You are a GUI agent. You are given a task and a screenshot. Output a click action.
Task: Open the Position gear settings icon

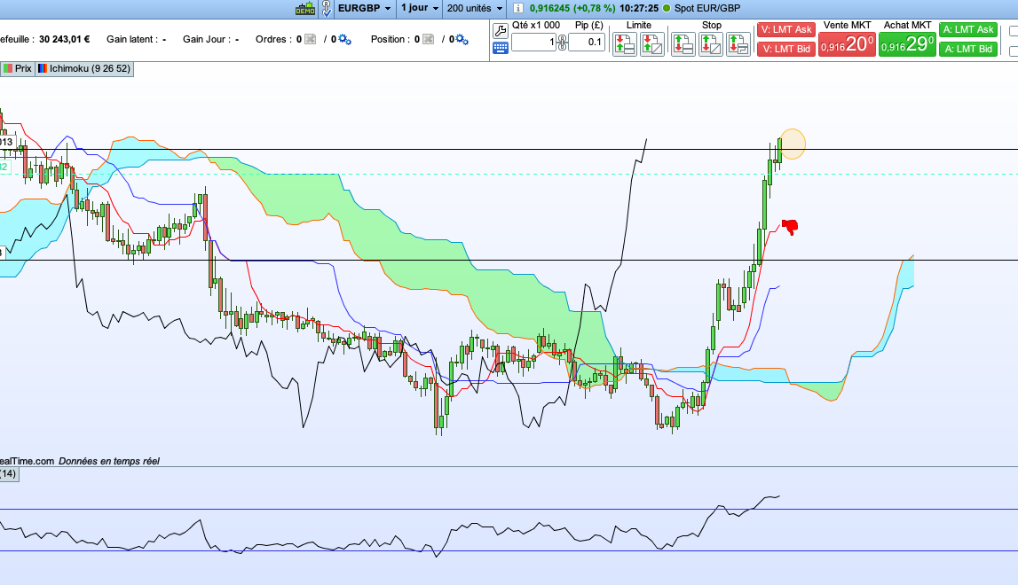tap(462, 40)
